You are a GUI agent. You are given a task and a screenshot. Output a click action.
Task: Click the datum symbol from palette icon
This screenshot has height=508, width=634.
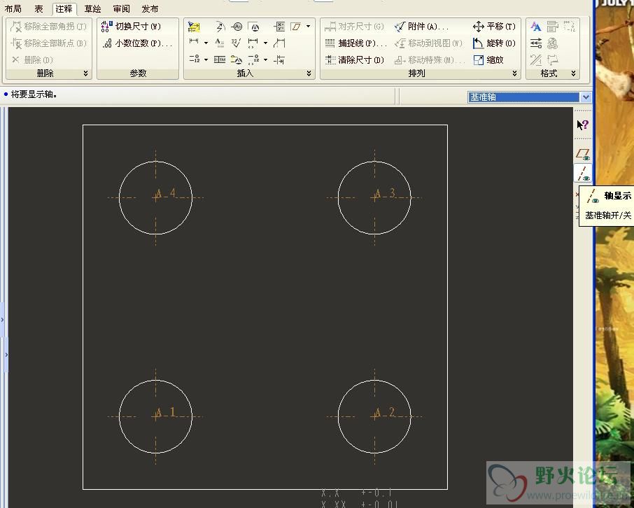click(x=237, y=60)
